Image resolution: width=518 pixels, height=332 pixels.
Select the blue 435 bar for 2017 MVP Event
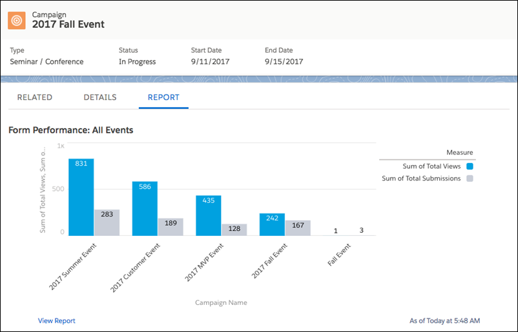209,215
